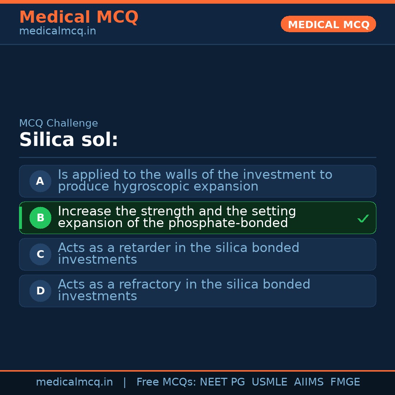Screen dimensions: 395x395
Task: Choose the 'Acts as a refractory' answer
Action: coord(184,290)
